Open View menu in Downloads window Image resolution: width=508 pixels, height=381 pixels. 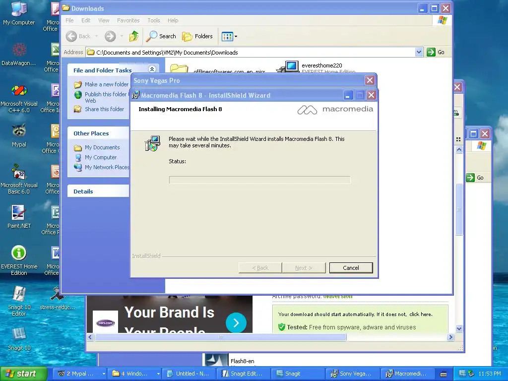[104, 20]
